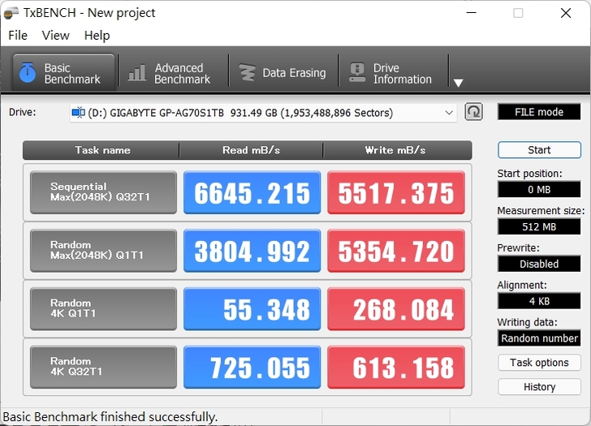Open the Drive selection dropdown
This screenshot has width=591, height=426.
tap(449, 113)
